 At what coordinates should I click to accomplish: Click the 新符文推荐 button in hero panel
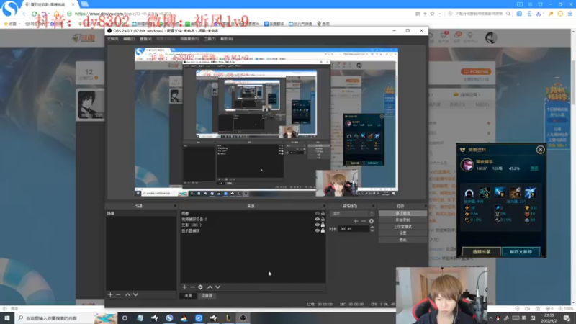coord(521,251)
